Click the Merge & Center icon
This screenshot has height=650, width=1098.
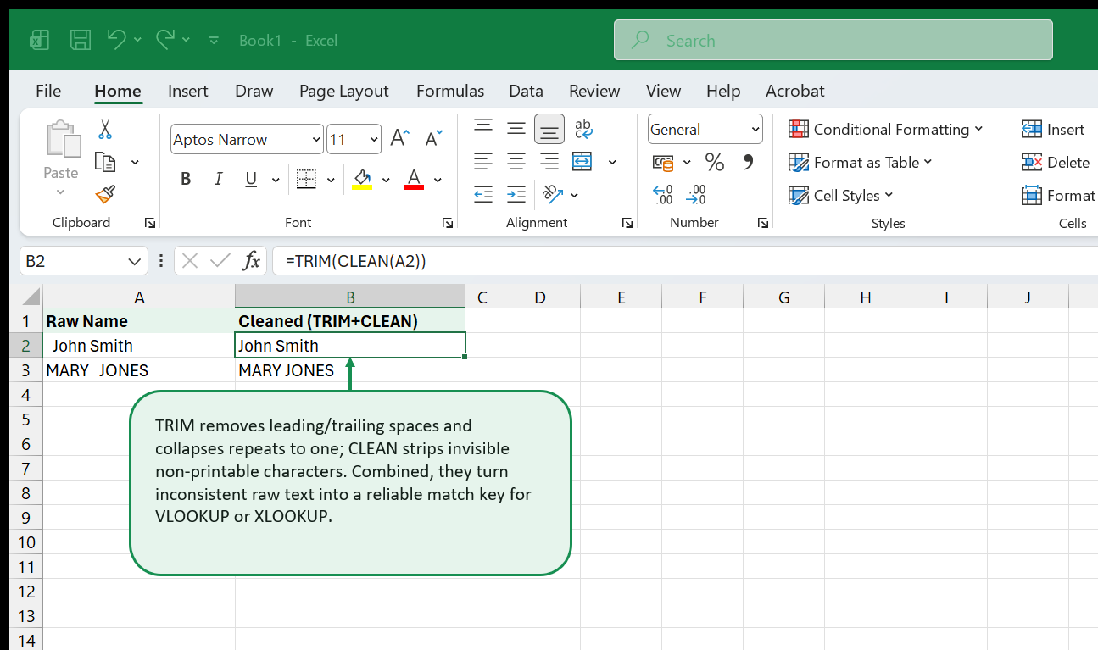click(x=582, y=161)
